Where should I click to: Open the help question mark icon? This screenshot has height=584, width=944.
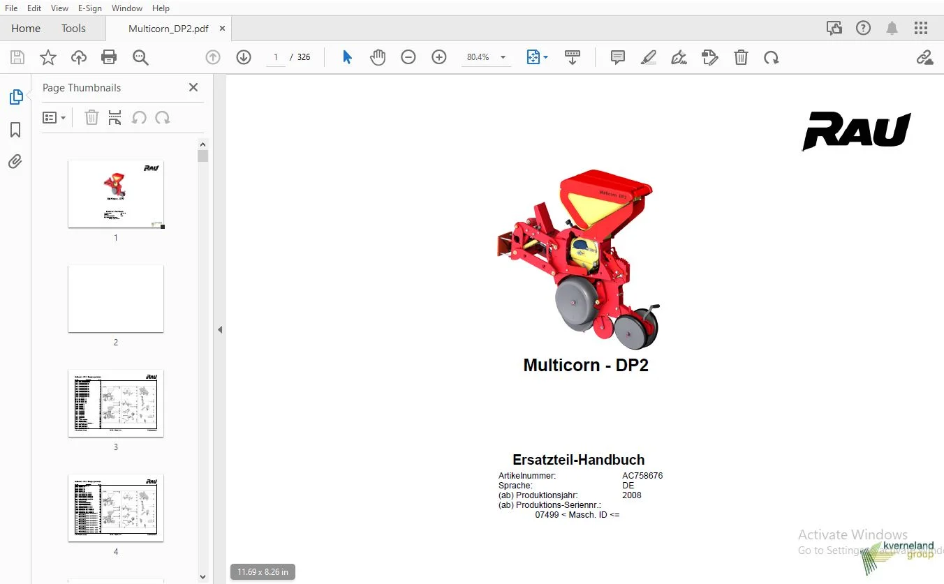tap(864, 29)
